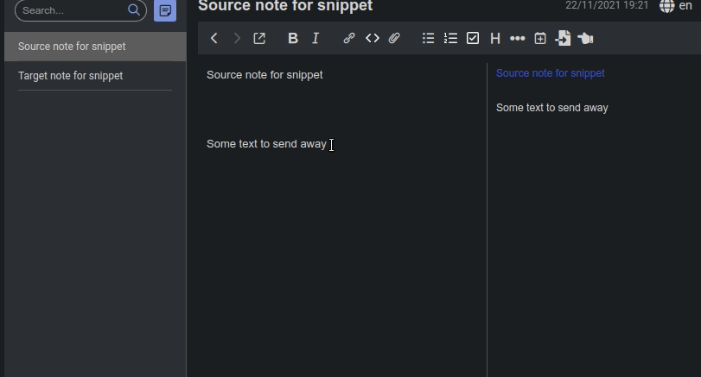Go back with the left arrow icon
This screenshot has width=701, height=377.
[214, 38]
